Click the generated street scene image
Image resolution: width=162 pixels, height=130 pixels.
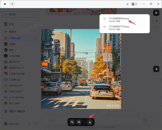point(81,69)
